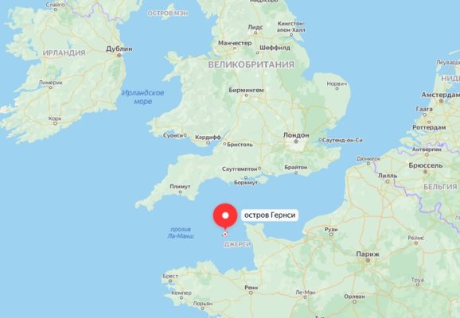The width and height of the screenshot is (460, 318).
Task: Click the Дублин city marker
Action: 119,55
